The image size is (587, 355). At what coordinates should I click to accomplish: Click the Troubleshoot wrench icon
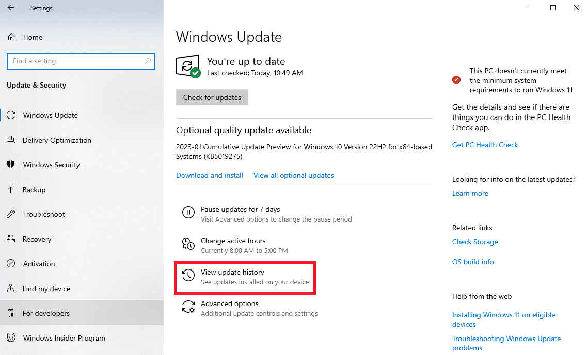(x=11, y=214)
